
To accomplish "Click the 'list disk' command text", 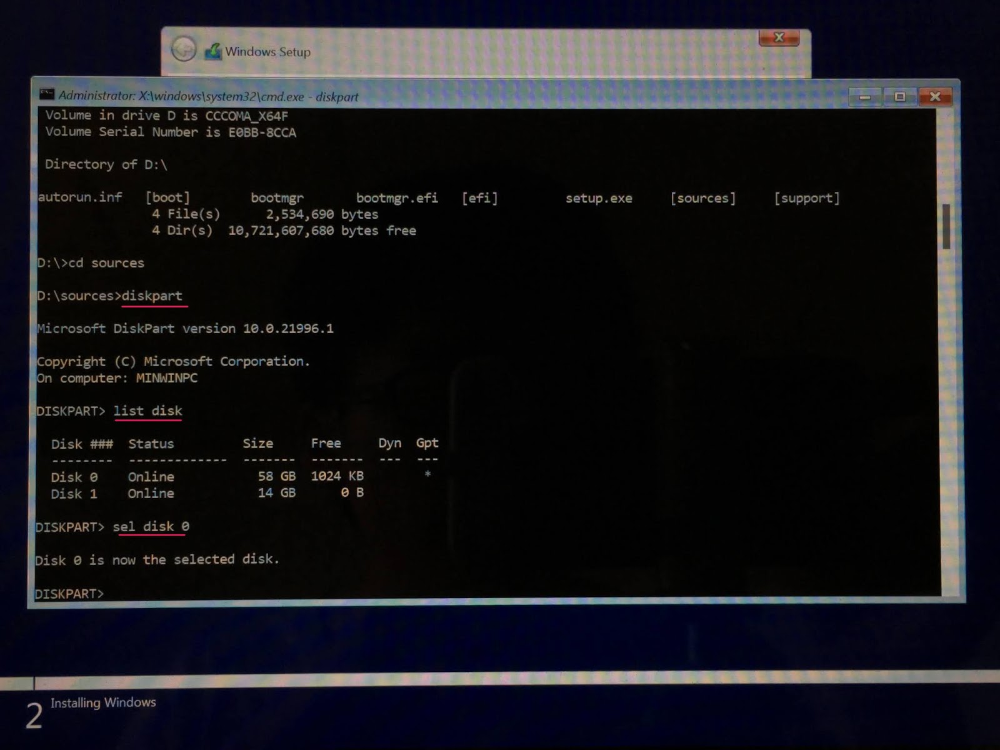I will pyautogui.click(x=147, y=411).
